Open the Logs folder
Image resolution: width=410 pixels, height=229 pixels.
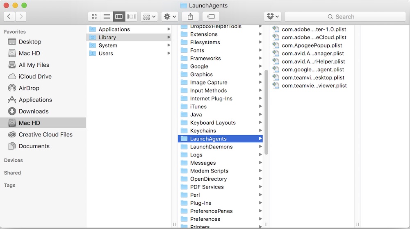[221, 155]
